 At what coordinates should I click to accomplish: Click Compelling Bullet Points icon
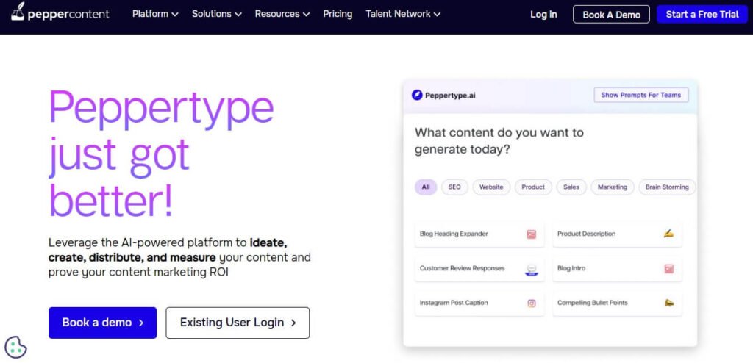pos(669,303)
